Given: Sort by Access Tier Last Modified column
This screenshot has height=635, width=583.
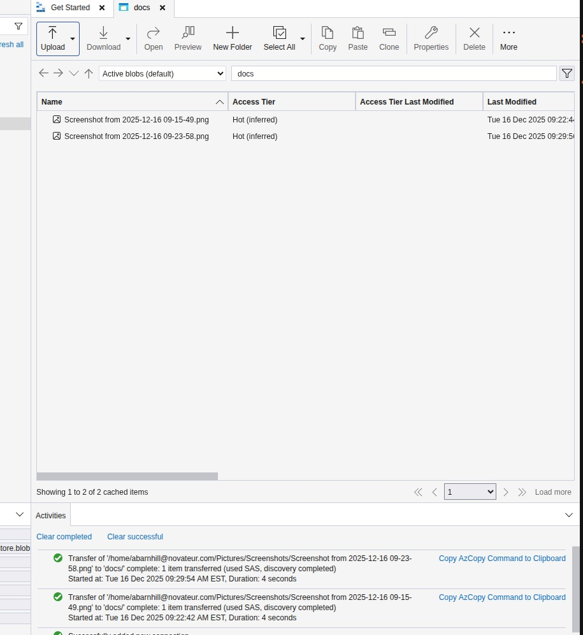Looking at the screenshot, I should point(419,101).
